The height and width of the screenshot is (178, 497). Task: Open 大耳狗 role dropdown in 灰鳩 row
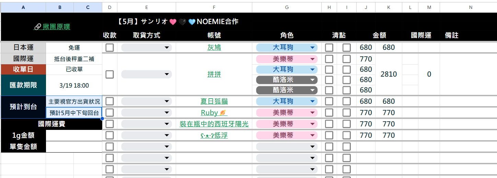point(287,47)
